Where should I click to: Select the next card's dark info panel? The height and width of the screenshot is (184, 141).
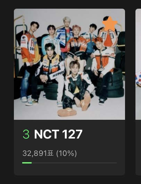coord(138,148)
